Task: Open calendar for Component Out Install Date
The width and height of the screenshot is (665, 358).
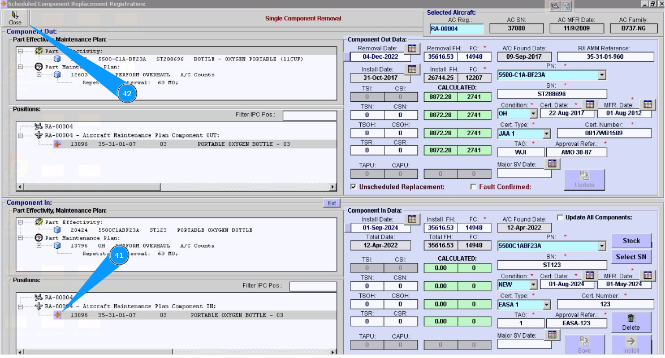Action: (x=412, y=69)
